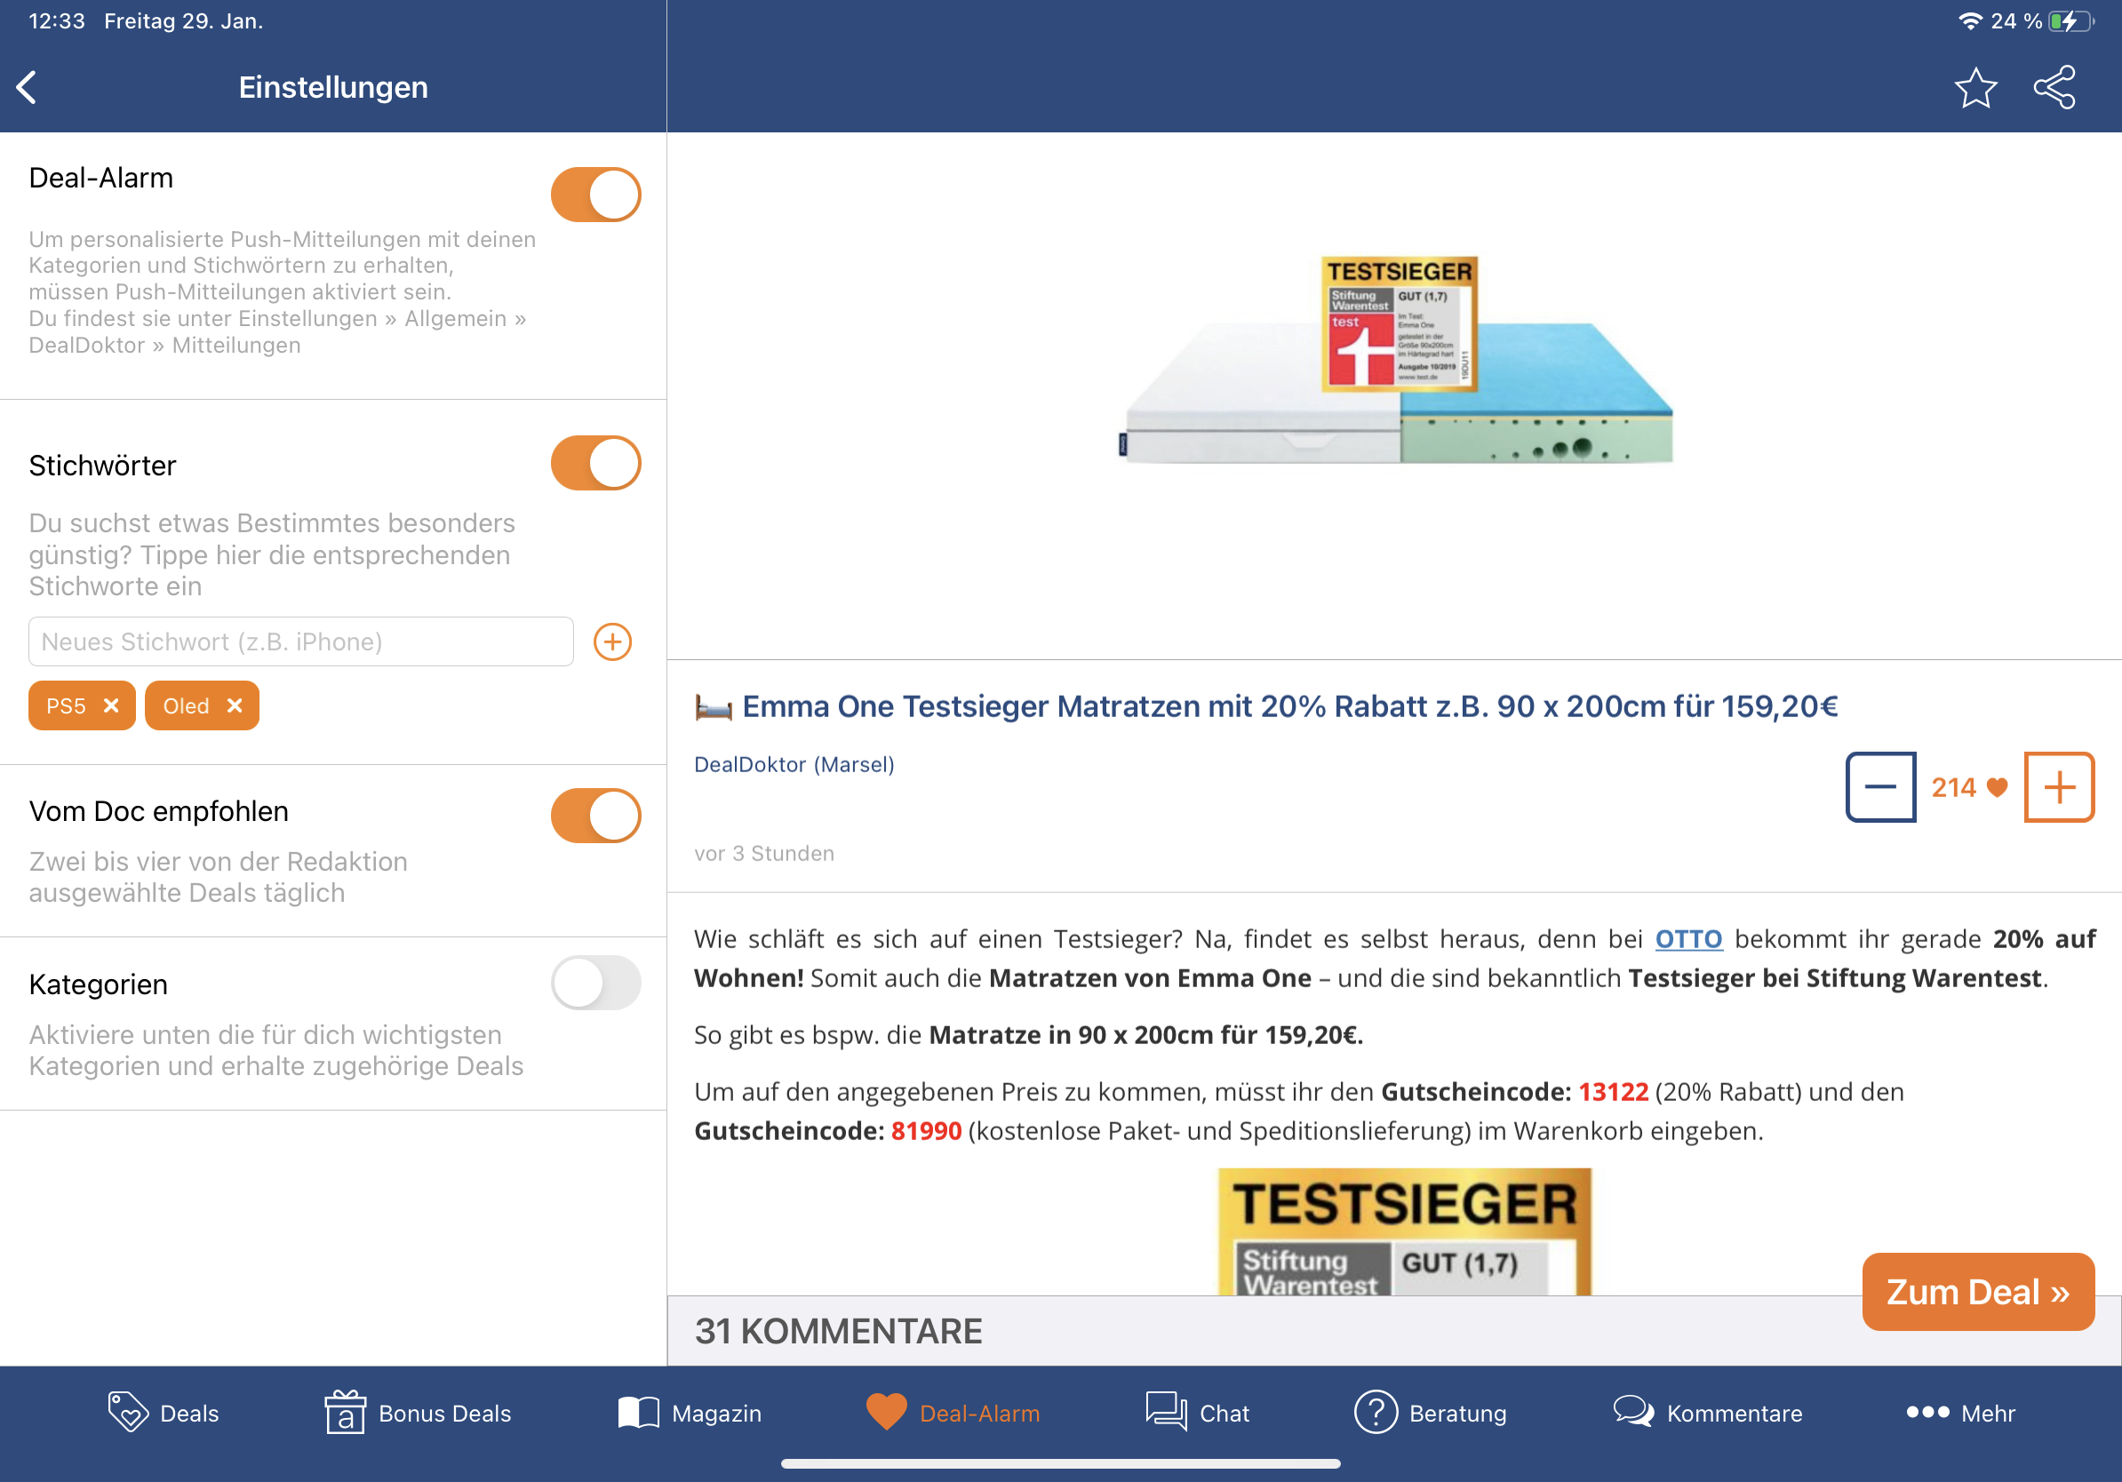Image resolution: width=2122 pixels, height=1482 pixels.
Task: Follow the OTTO link in text
Action: tap(1687, 939)
